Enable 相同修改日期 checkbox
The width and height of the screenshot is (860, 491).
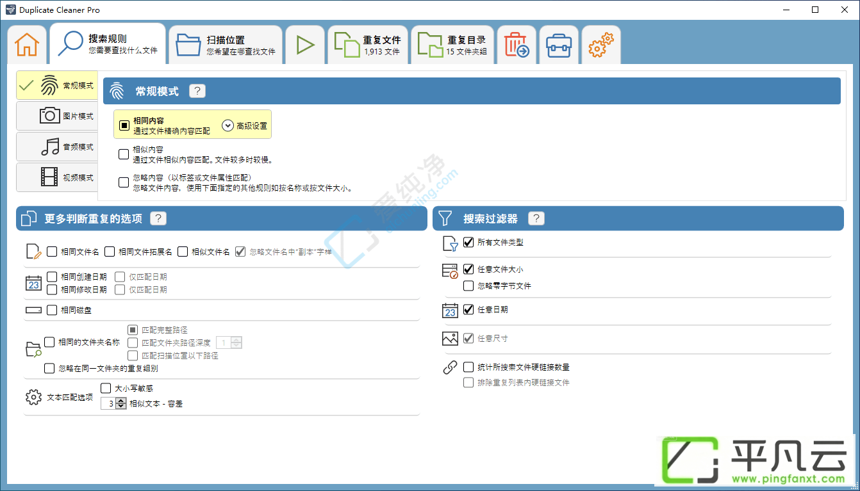[x=52, y=289]
